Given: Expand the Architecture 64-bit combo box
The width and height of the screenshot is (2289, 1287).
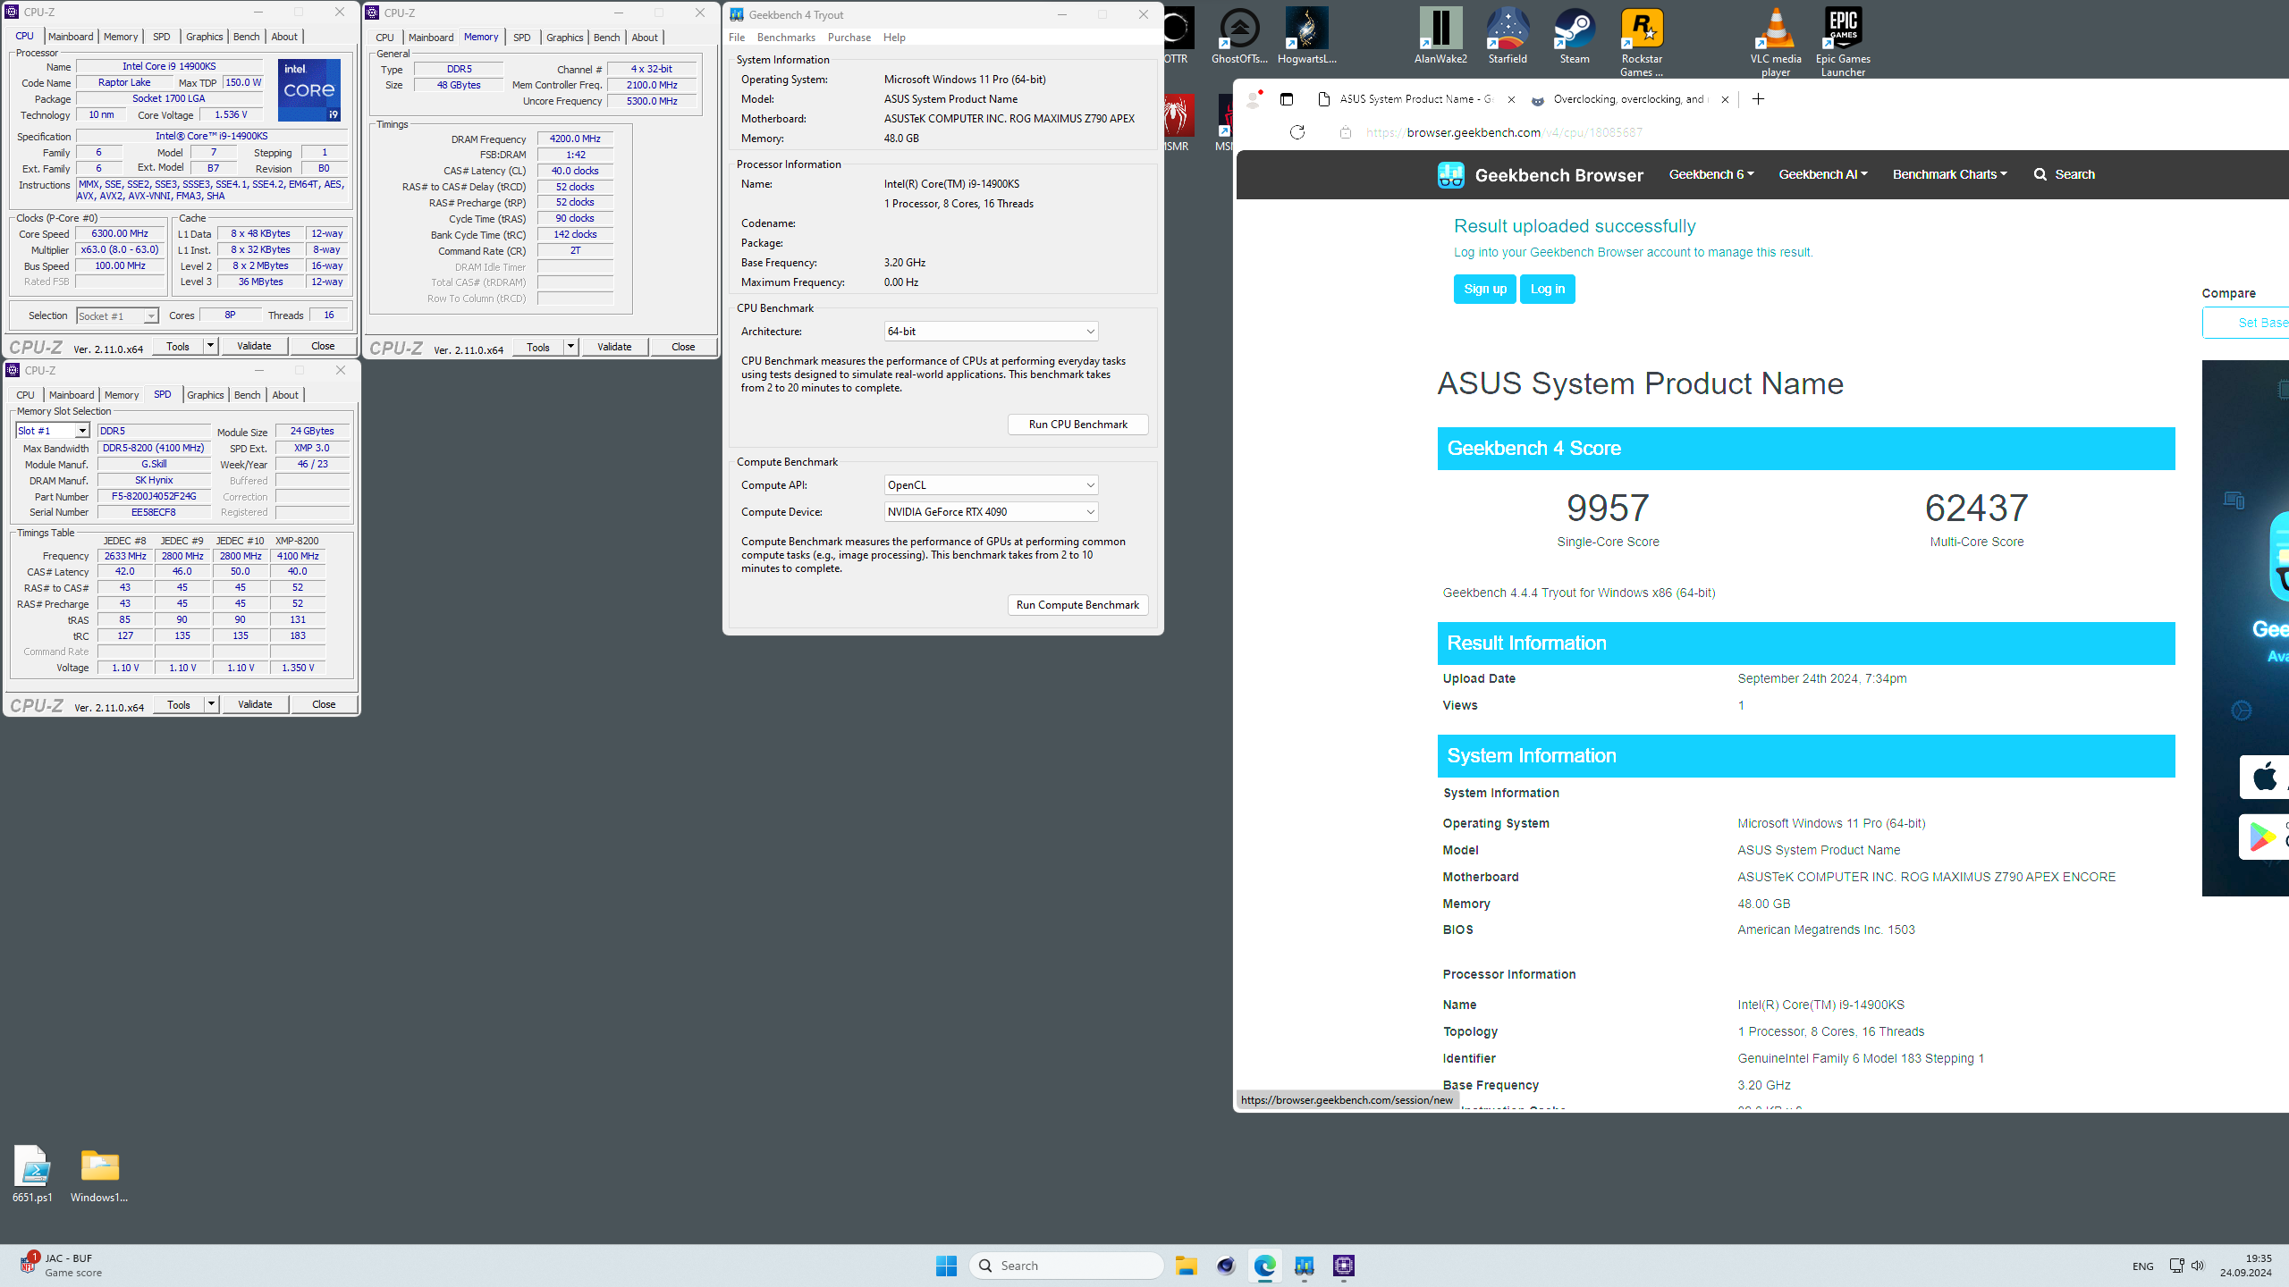Looking at the screenshot, I should [991, 332].
